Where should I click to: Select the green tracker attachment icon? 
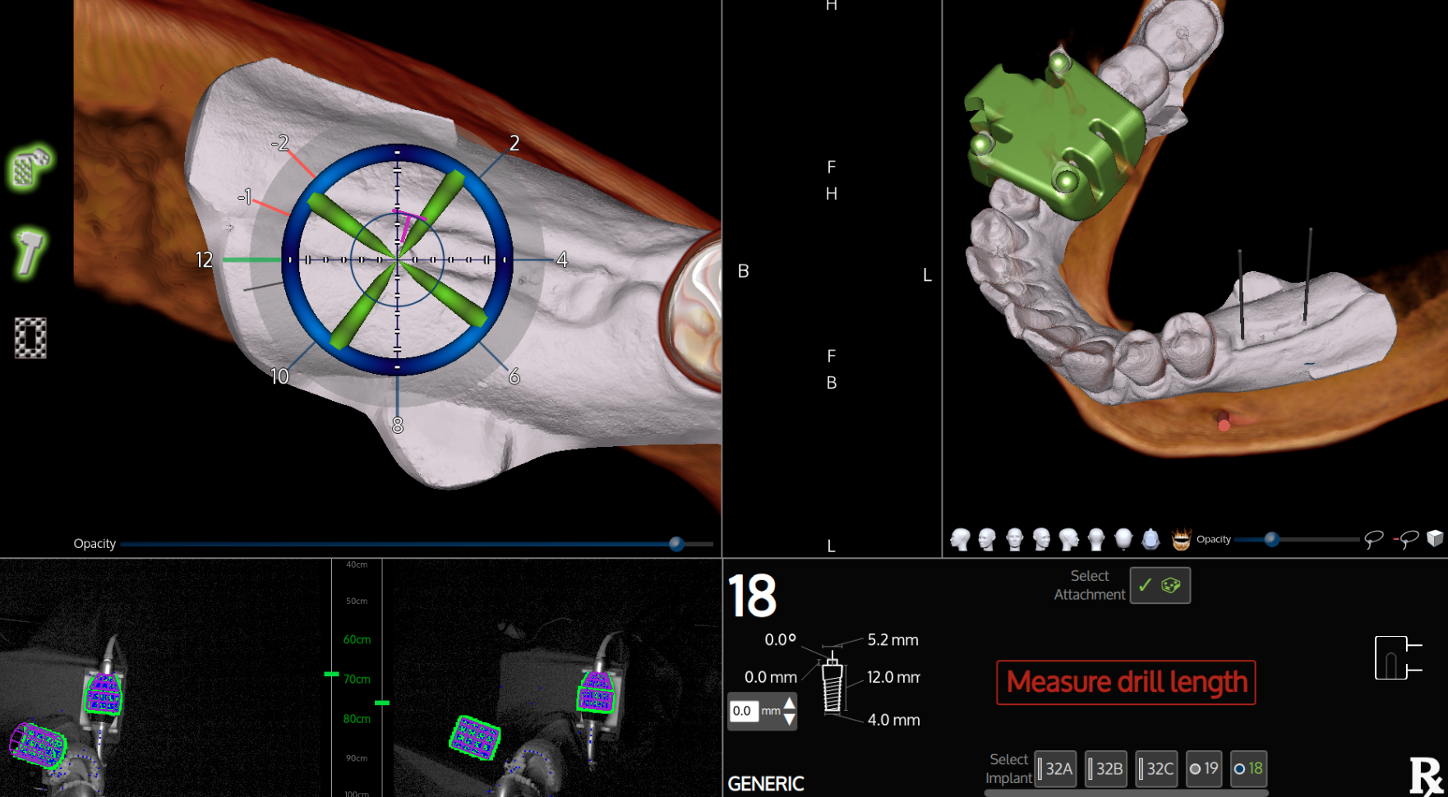tap(30, 168)
